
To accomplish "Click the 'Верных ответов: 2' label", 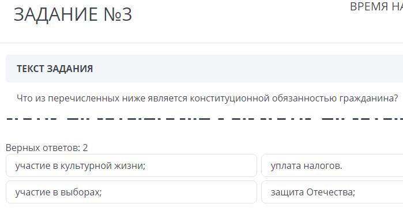I will [47, 148].
